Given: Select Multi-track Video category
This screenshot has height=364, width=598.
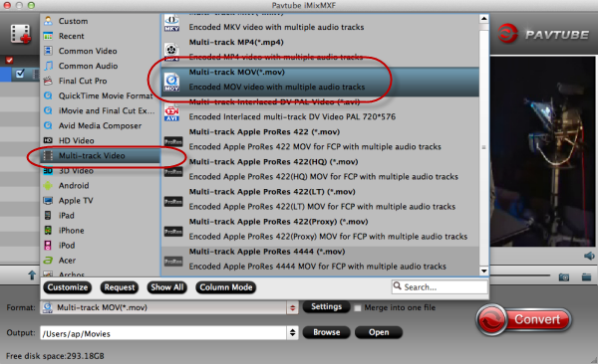Looking at the screenshot, I should click(x=100, y=156).
